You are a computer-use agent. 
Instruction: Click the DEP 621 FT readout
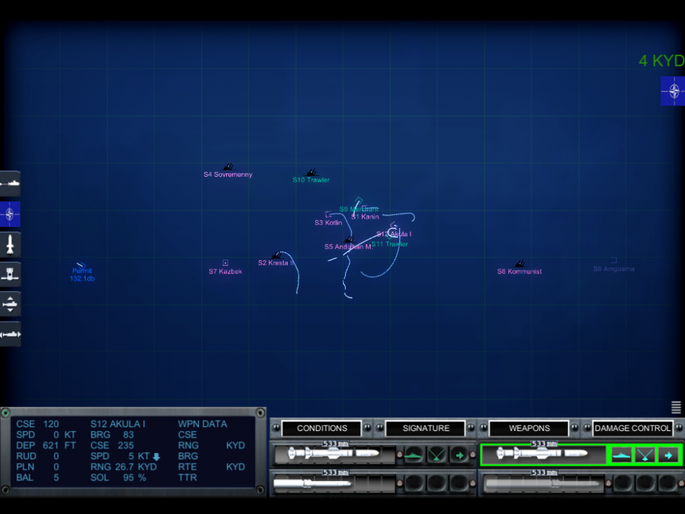pos(46,445)
